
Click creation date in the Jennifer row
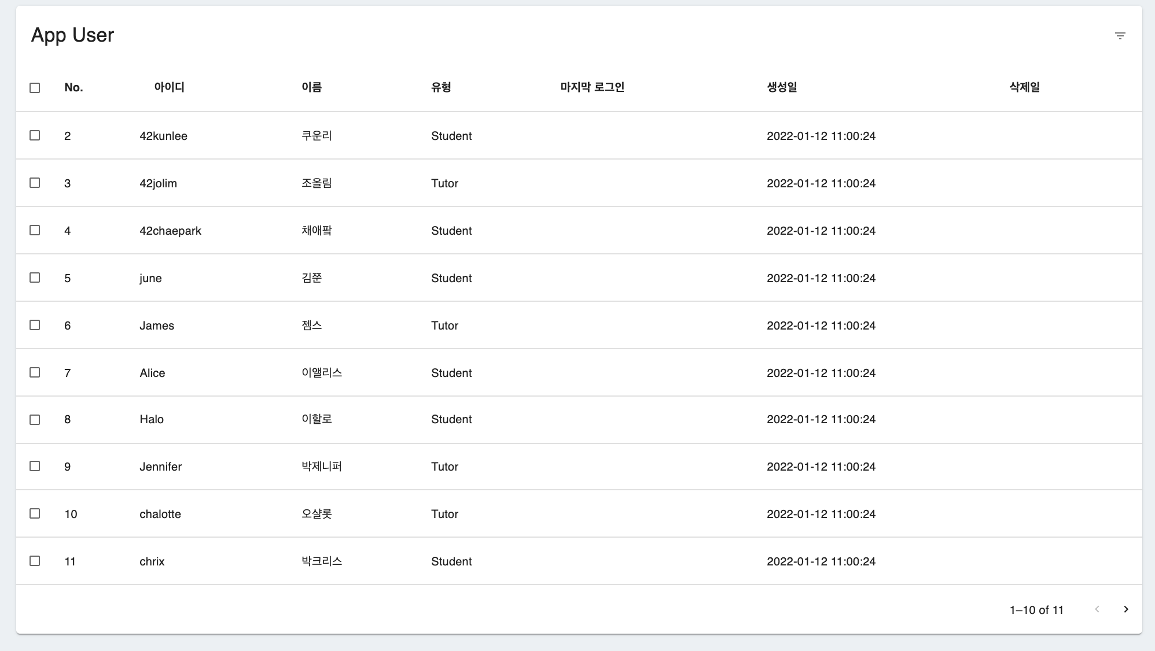click(x=821, y=467)
